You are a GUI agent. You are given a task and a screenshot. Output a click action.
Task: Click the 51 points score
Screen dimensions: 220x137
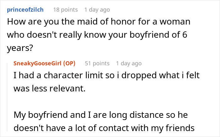click(x=97, y=63)
